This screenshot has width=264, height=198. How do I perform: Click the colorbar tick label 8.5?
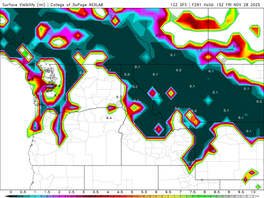[x=217, y=192]
